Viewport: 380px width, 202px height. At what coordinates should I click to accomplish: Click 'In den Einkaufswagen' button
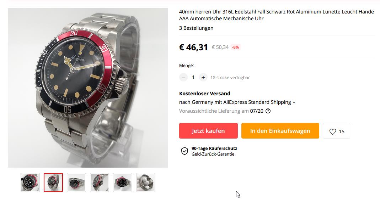280,131
